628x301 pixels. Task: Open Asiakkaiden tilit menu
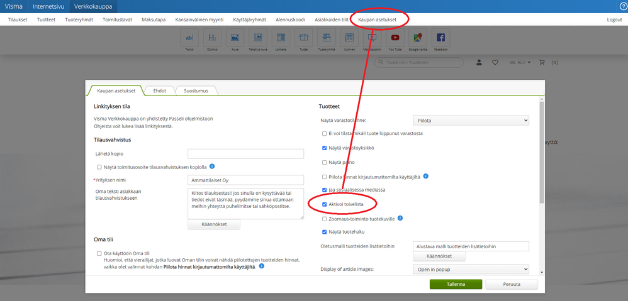pos(331,19)
